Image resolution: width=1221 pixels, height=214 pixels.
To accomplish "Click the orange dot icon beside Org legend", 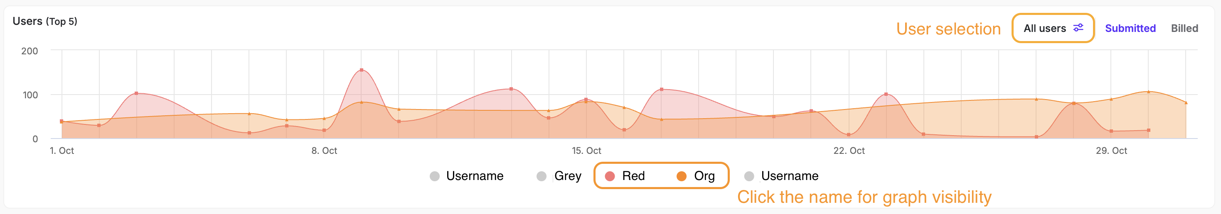I will [x=682, y=176].
